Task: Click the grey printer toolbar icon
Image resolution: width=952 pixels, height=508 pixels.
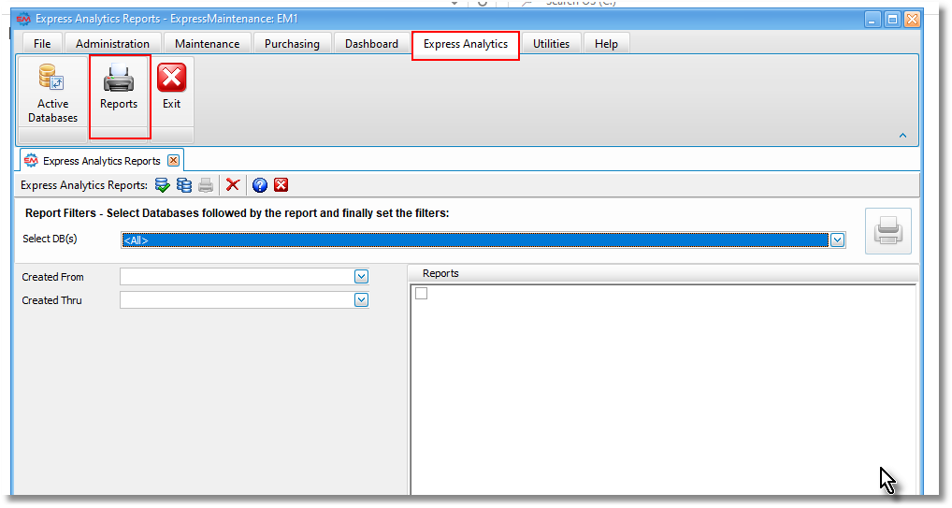Action: [206, 185]
